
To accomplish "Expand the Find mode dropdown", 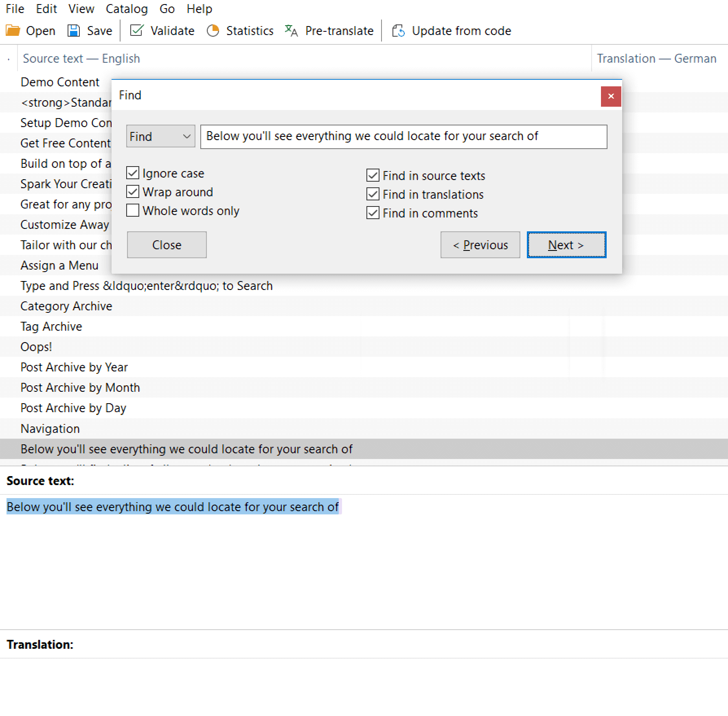I will tap(161, 136).
